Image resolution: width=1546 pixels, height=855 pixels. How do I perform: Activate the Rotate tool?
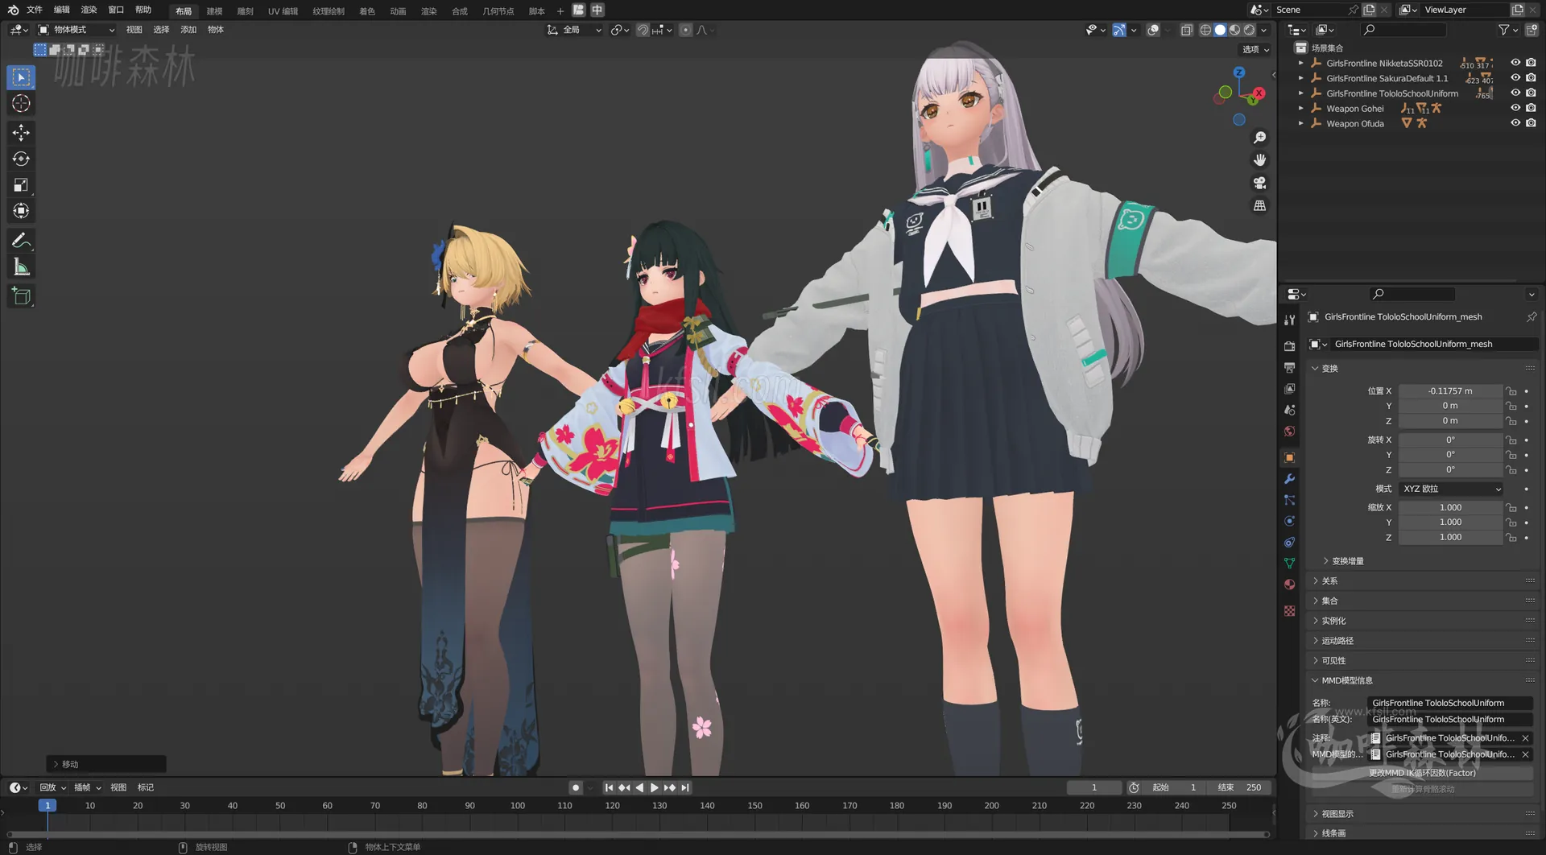click(x=21, y=159)
